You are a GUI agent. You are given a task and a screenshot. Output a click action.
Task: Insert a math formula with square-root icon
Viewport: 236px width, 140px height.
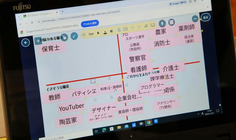click(x=146, y=26)
